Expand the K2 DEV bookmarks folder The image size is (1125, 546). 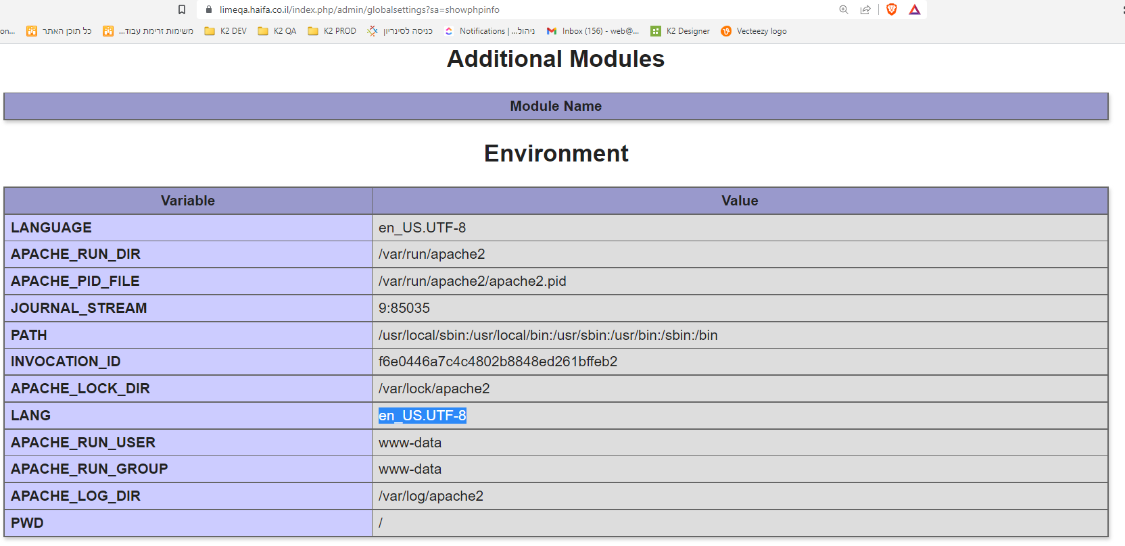point(226,31)
